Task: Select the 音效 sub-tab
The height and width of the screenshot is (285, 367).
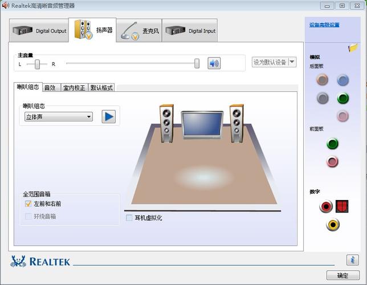Action: click(x=51, y=88)
